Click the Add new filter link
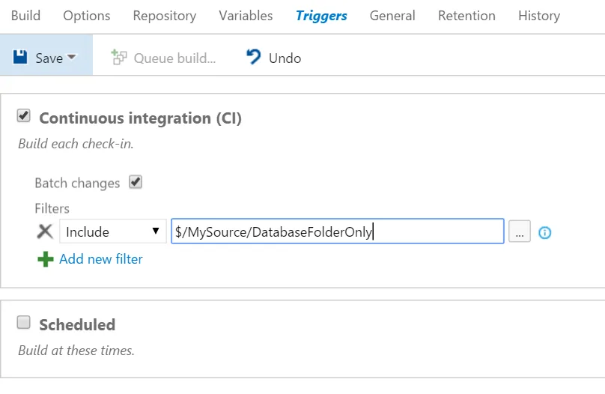 (101, 259)
